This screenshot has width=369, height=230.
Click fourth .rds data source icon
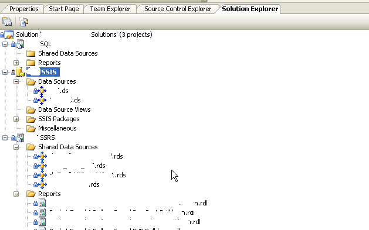click(42, 184)
